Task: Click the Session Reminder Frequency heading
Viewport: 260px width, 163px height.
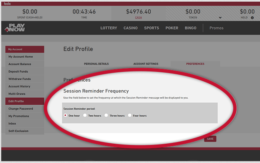Action: pyautogui.click(x=96, y=91)
